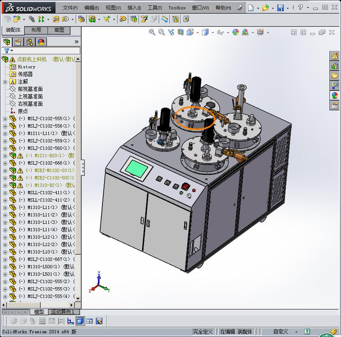Select the Mate paperclip tool
This screenshot has width=341, height=337.
pyautogui.click(x=32, y=19)
